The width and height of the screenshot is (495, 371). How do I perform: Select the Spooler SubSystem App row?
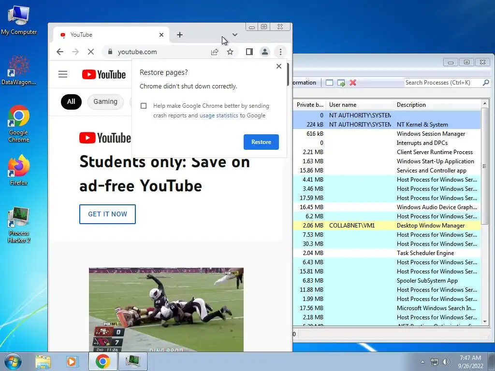[x=387, y=281]
